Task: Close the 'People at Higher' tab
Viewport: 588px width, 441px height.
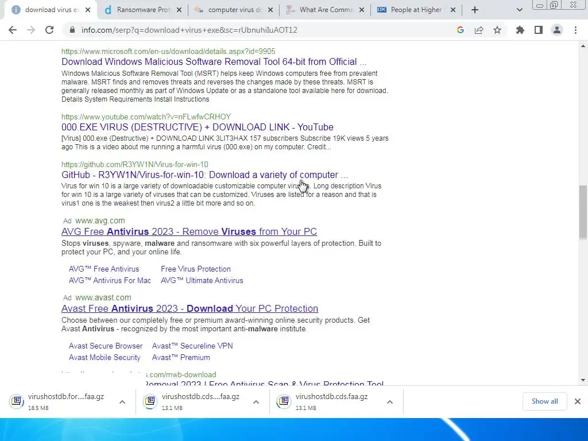Action: [453, 10]
